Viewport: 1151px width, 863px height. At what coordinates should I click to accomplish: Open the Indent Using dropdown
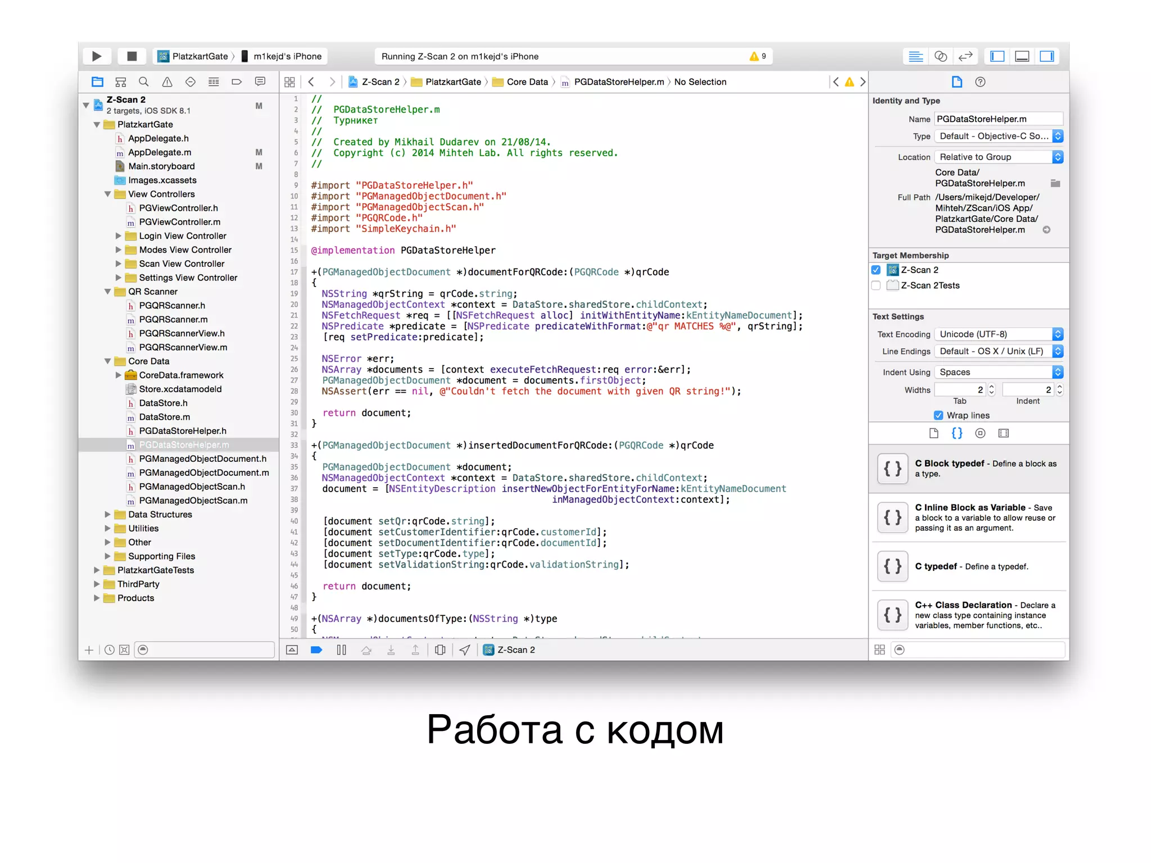tap(999, 372)
